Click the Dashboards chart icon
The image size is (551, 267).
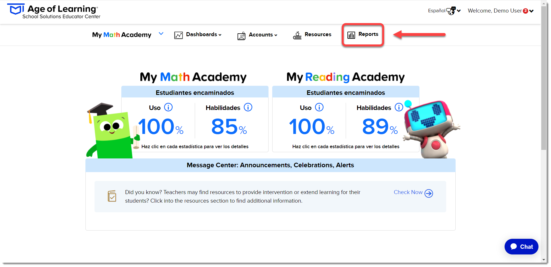pos(179,35)
